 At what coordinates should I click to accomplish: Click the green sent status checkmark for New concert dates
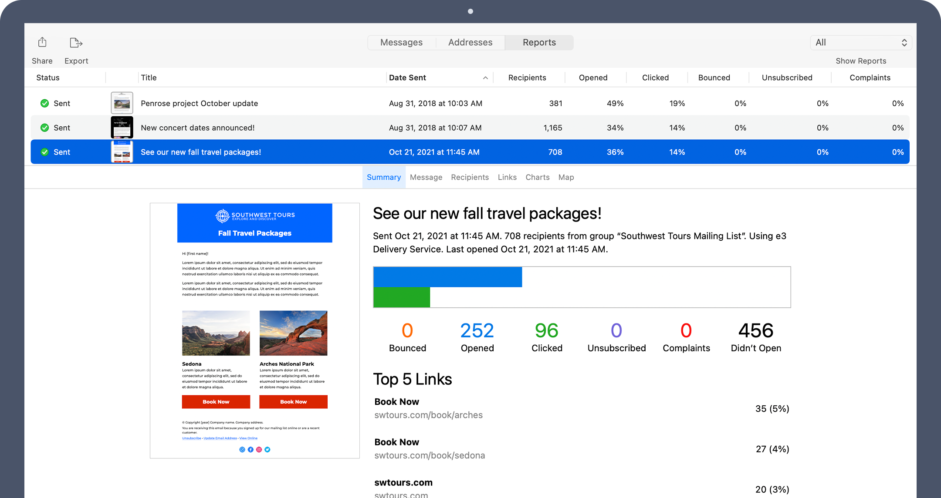tap(45, 128)
